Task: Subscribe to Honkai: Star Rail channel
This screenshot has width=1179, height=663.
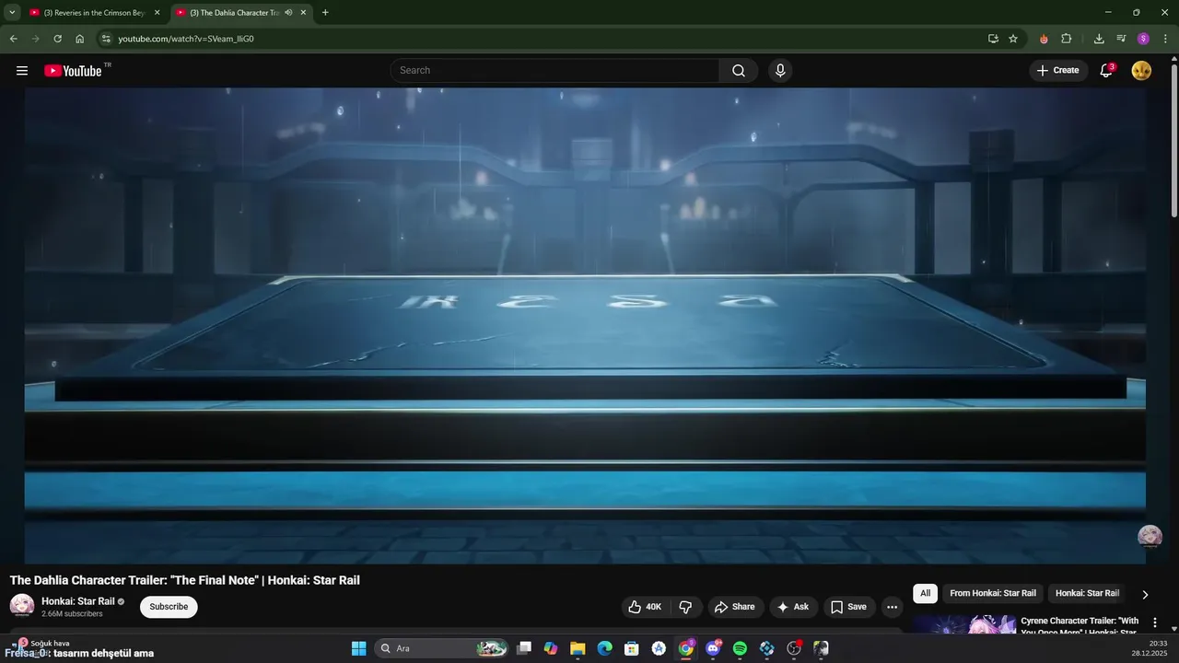Action: 169,607
